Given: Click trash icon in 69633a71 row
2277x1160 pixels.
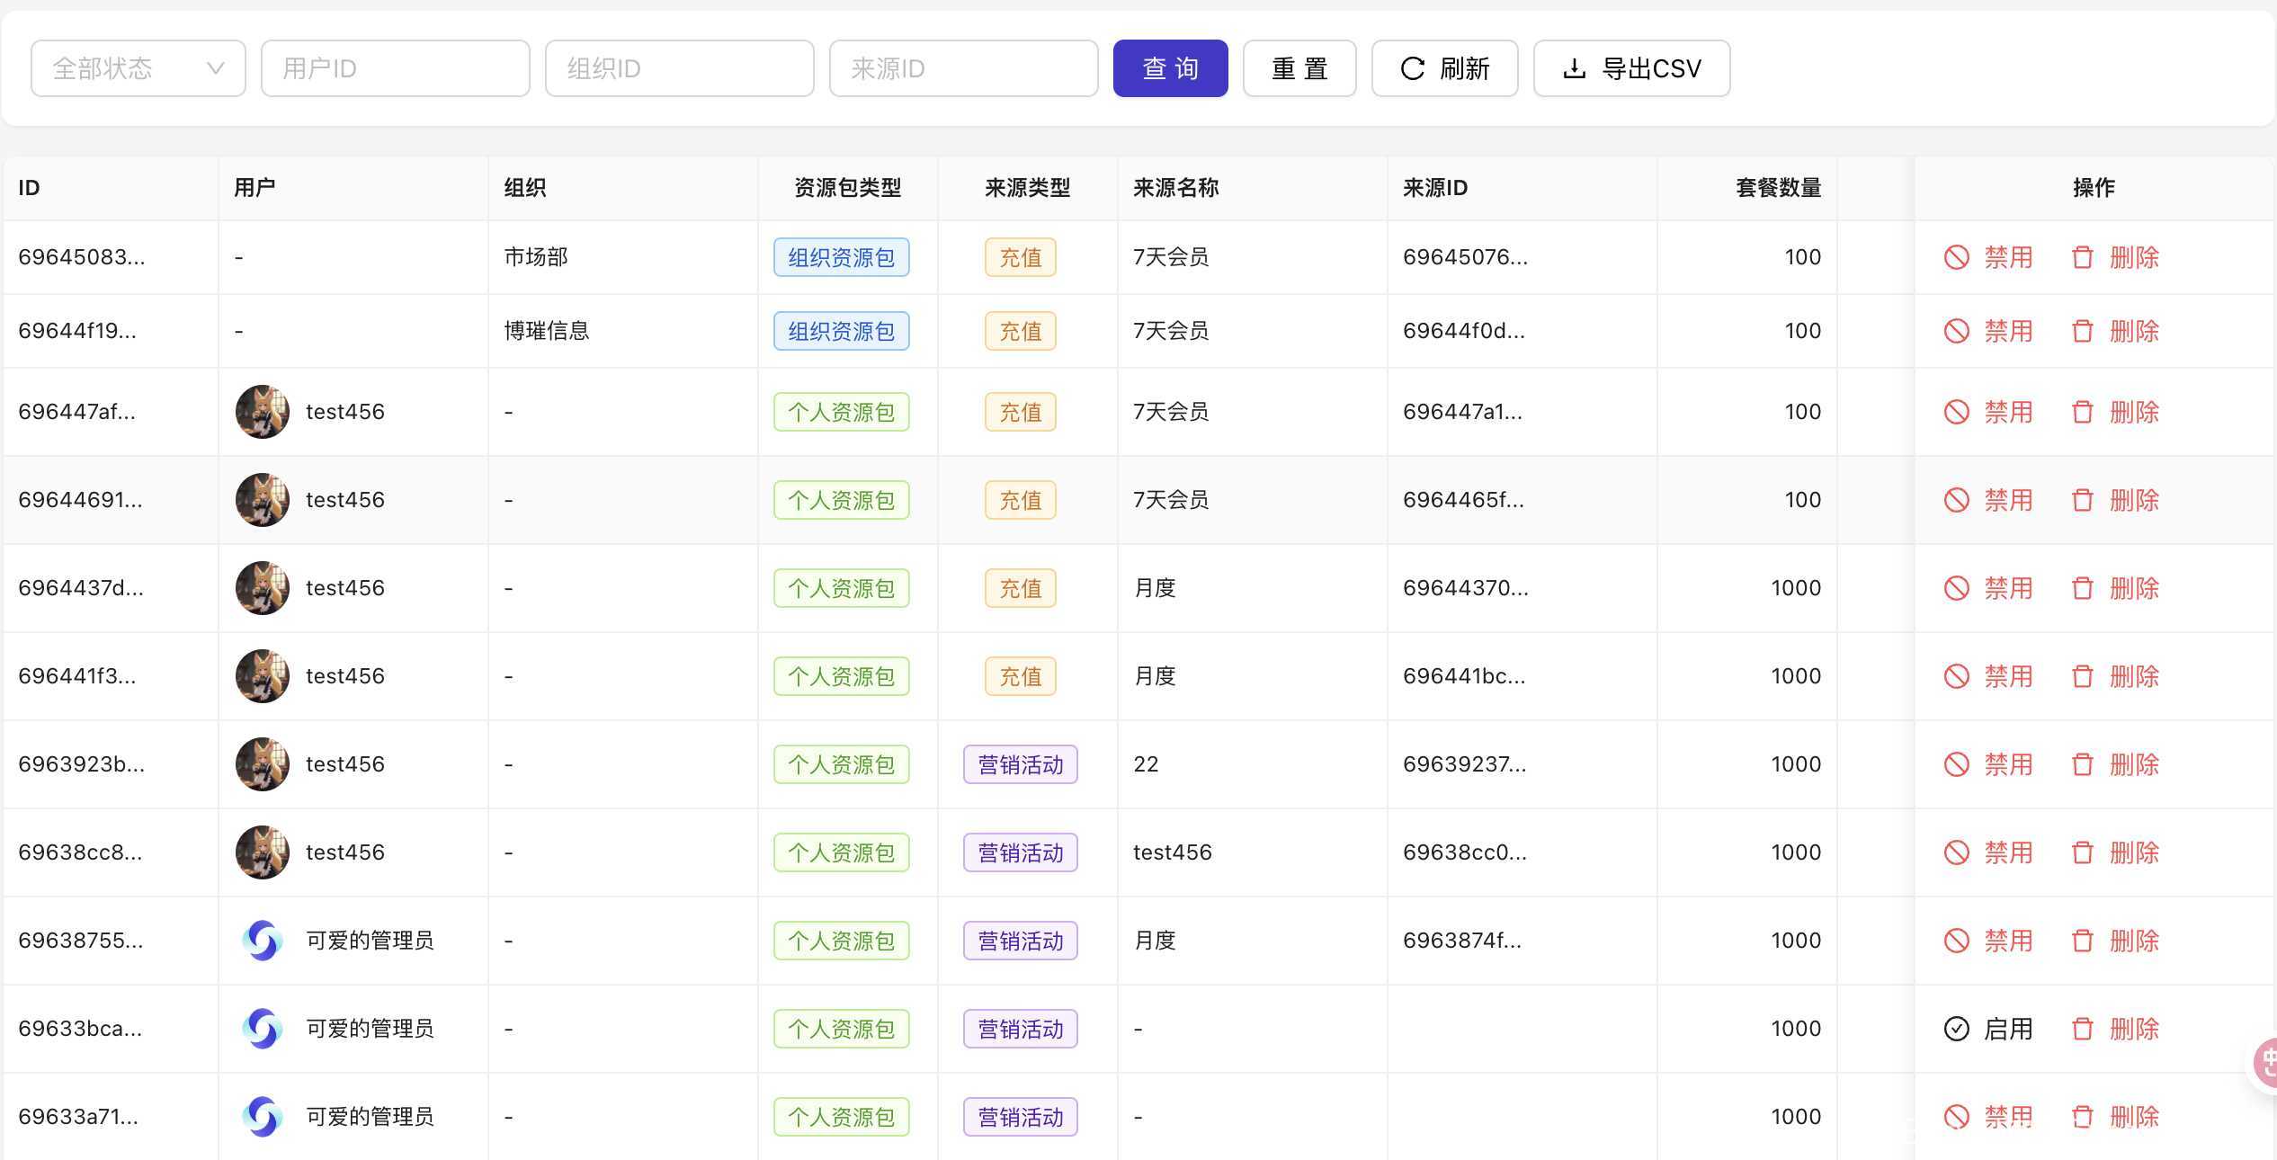Looking at the screenshot, I should coord(2082,1117).
